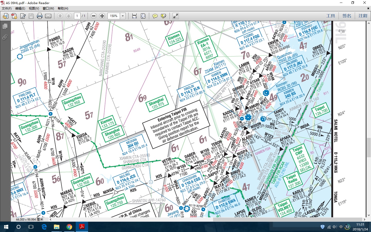This screenshot has width=371, height=232.
Task: Zoom out with the minus button
Action: [94, 16]
